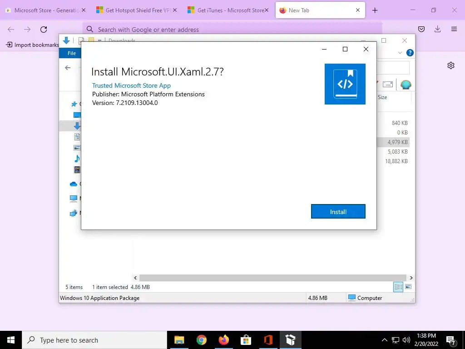Click the envelope icon in Explorer ribbon

point(388,85)
